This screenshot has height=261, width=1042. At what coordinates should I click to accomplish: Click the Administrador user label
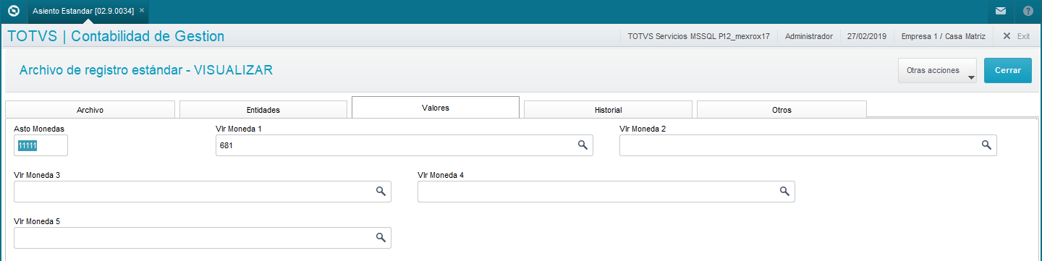click(x=808, y=36)
